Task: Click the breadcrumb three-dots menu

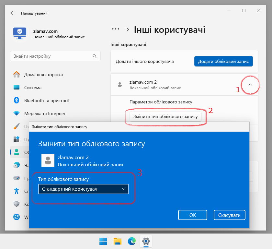Action: click(116, 30)
